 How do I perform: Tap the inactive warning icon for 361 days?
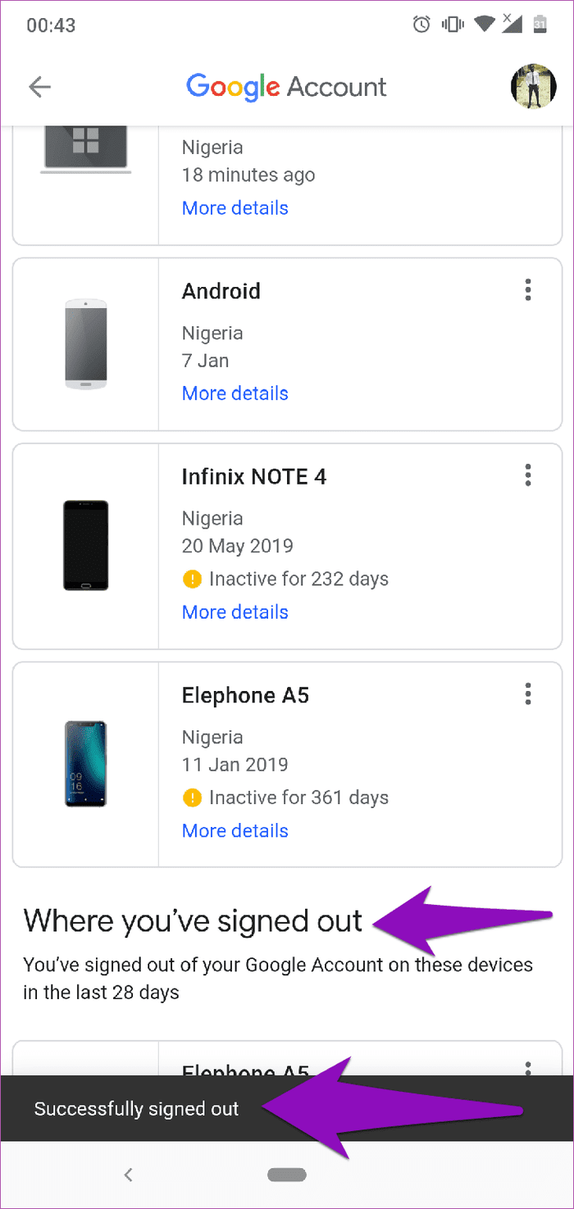tap(192, 798)
